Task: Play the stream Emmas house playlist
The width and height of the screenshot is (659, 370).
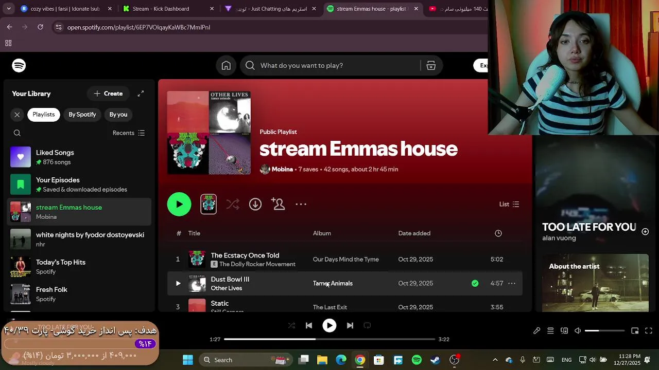Action: click(179, 204)
